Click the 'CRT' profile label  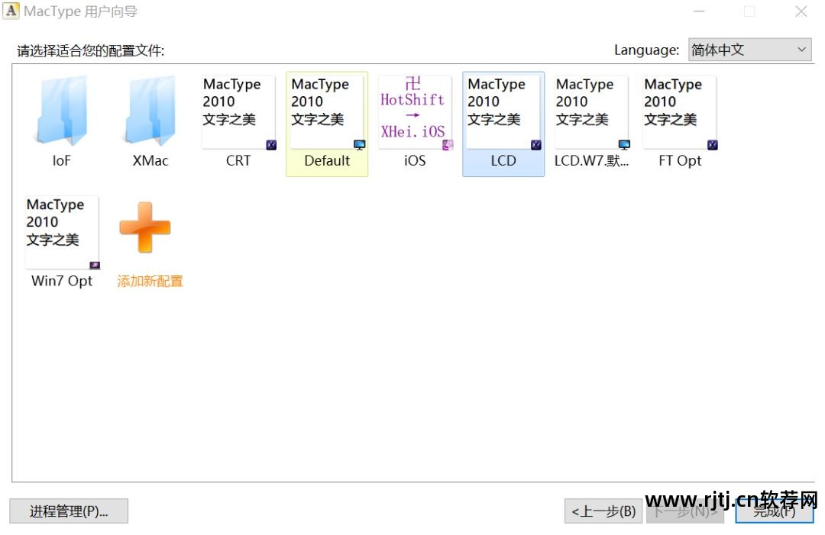pyautogui.click(x=238, y=161)
